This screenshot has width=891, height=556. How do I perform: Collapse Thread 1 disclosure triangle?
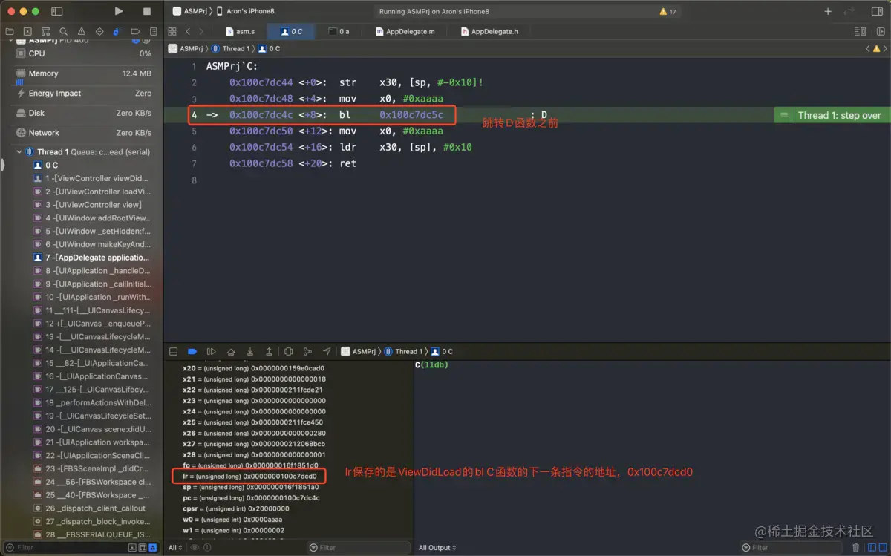tap(19, 152)
